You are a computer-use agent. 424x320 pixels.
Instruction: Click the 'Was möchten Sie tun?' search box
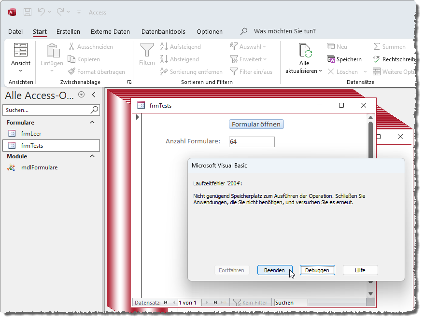tap(284, 31)
